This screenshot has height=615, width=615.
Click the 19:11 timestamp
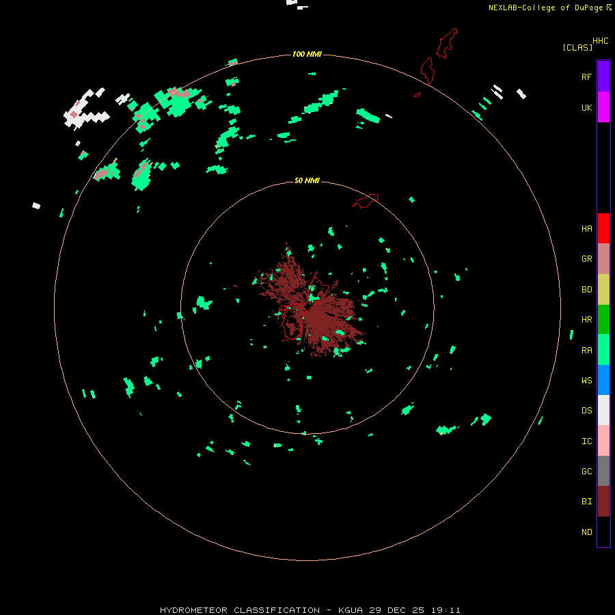tap(446, 610)
